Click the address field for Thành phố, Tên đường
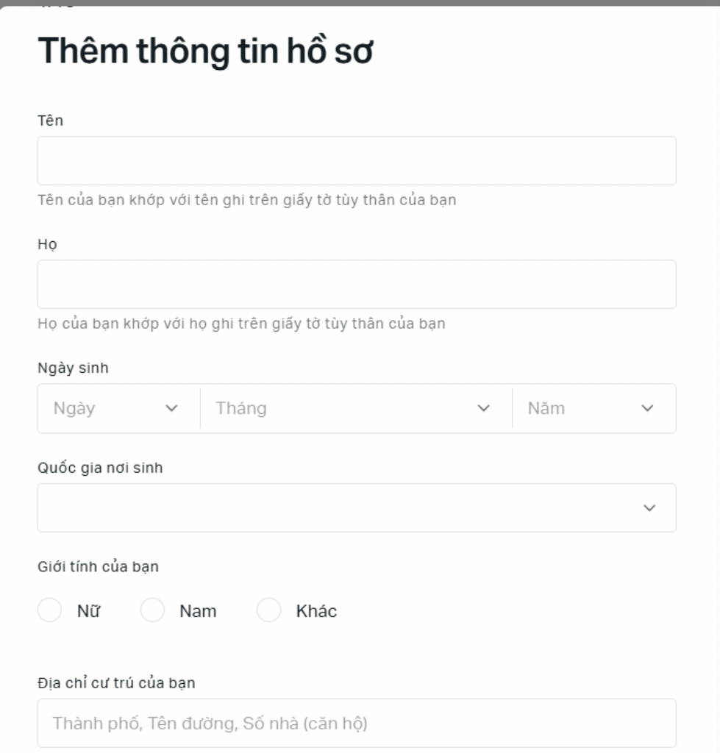The width and height of the screenshot is (720, 753). 357,724
